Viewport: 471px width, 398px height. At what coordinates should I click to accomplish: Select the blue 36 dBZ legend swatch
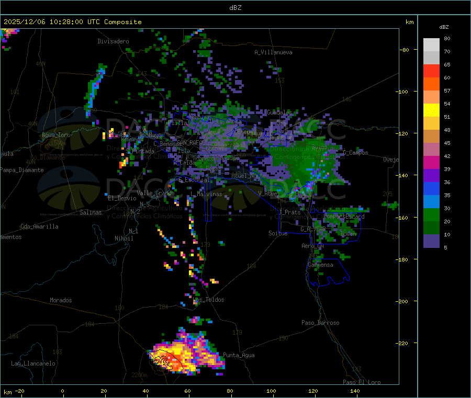pos(431,188)
